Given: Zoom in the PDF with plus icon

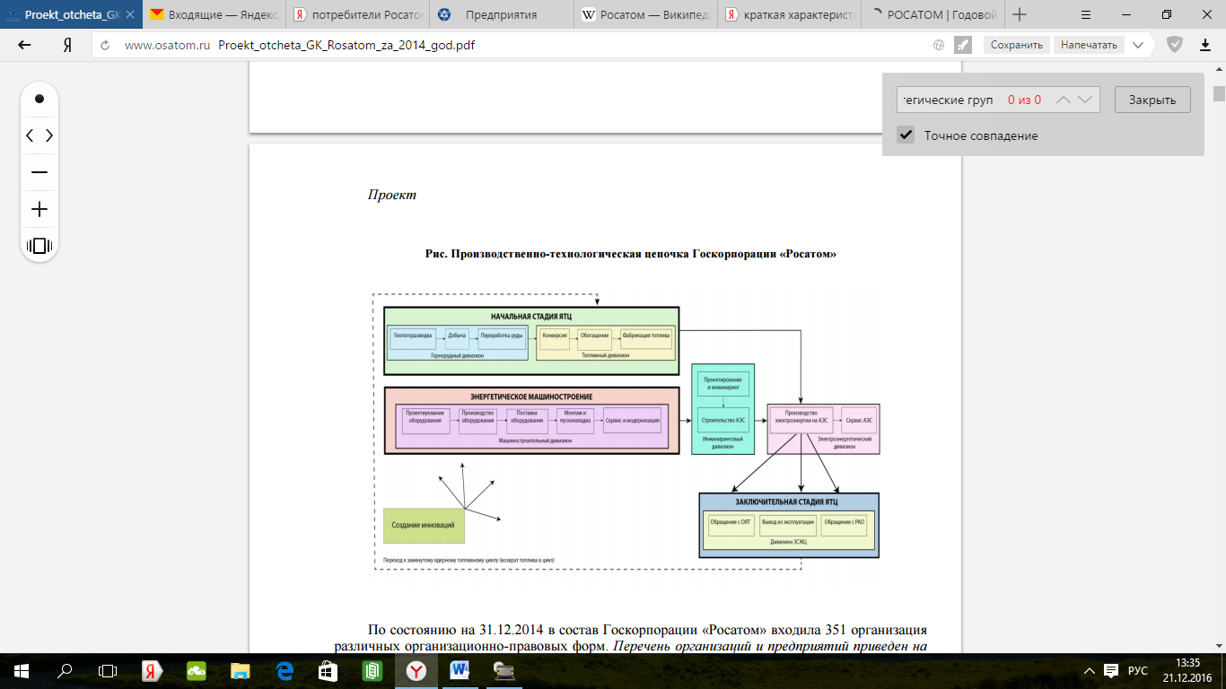Looking at the screenshot, I should point(39,209).
